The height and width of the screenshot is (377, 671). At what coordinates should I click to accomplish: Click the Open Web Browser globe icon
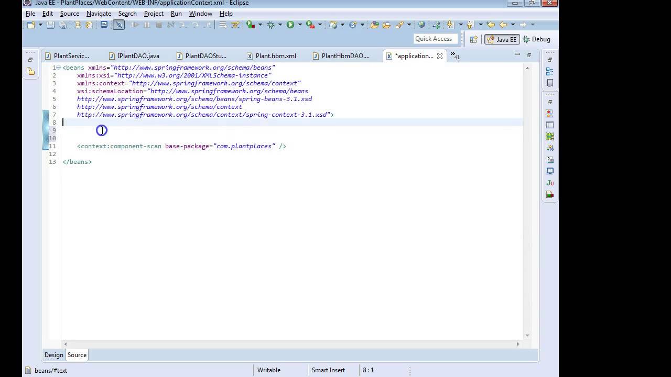(421, 25)
